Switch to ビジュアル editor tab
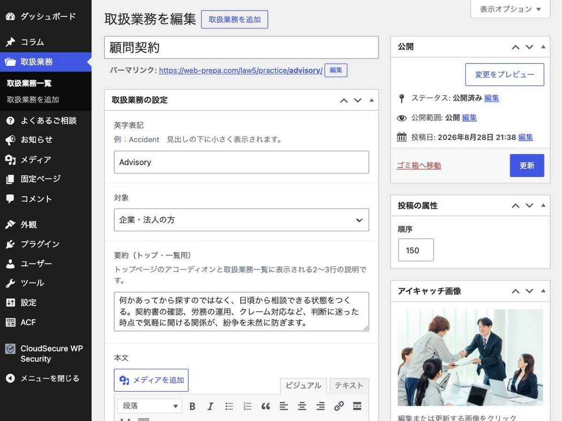This screenshot has height=421, width=562. 303,386
